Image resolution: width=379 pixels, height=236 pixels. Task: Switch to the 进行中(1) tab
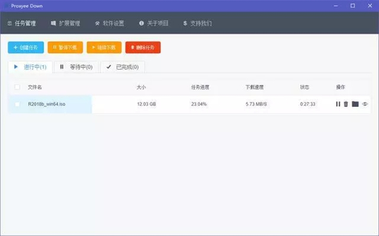[30, 67]
